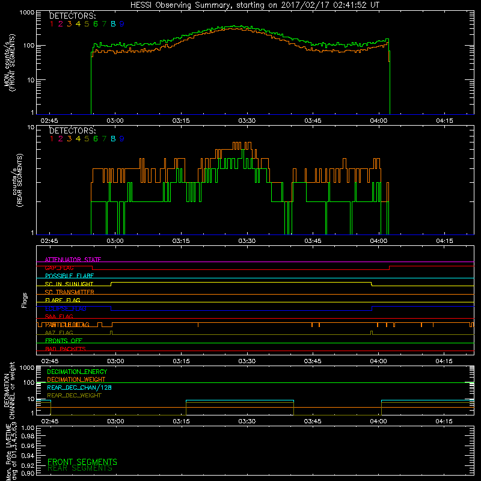Click the SC_IN_SUNLIGHT flag label
The height and width of the screenshot is (481, 481).
point(69,284)
